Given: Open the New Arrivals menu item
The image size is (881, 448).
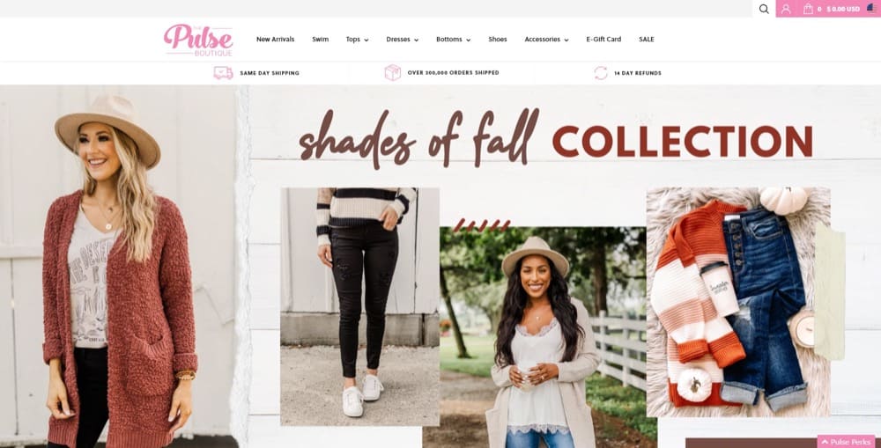Looking at the screenshot, I should pos(275,40).
